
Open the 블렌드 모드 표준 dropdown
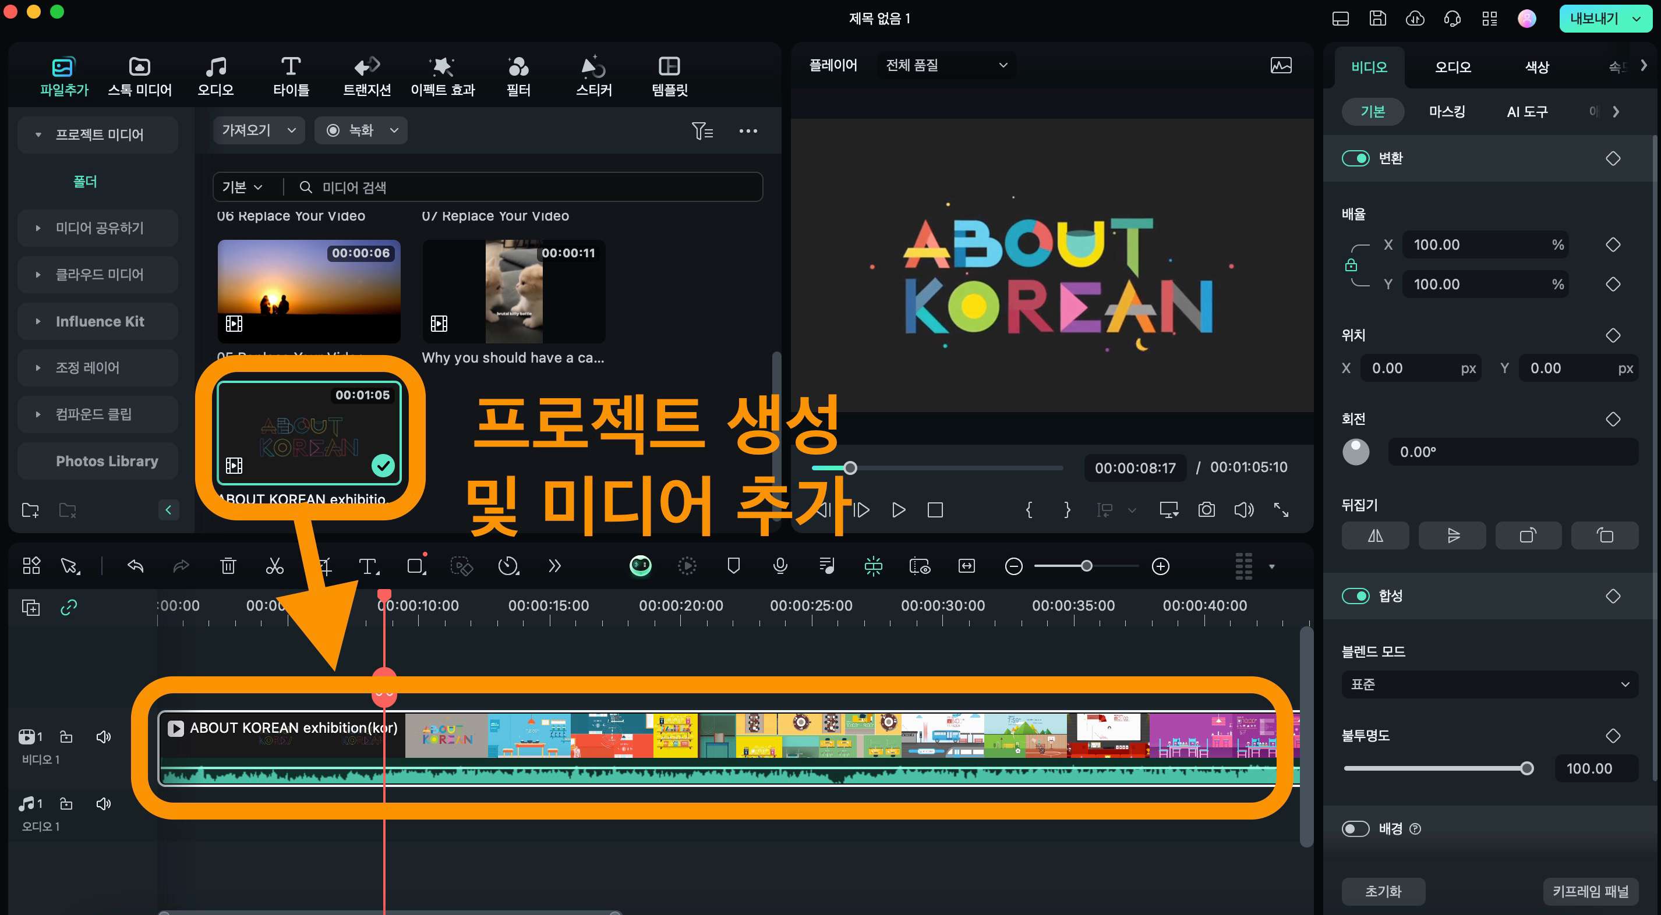point(1490,684)
